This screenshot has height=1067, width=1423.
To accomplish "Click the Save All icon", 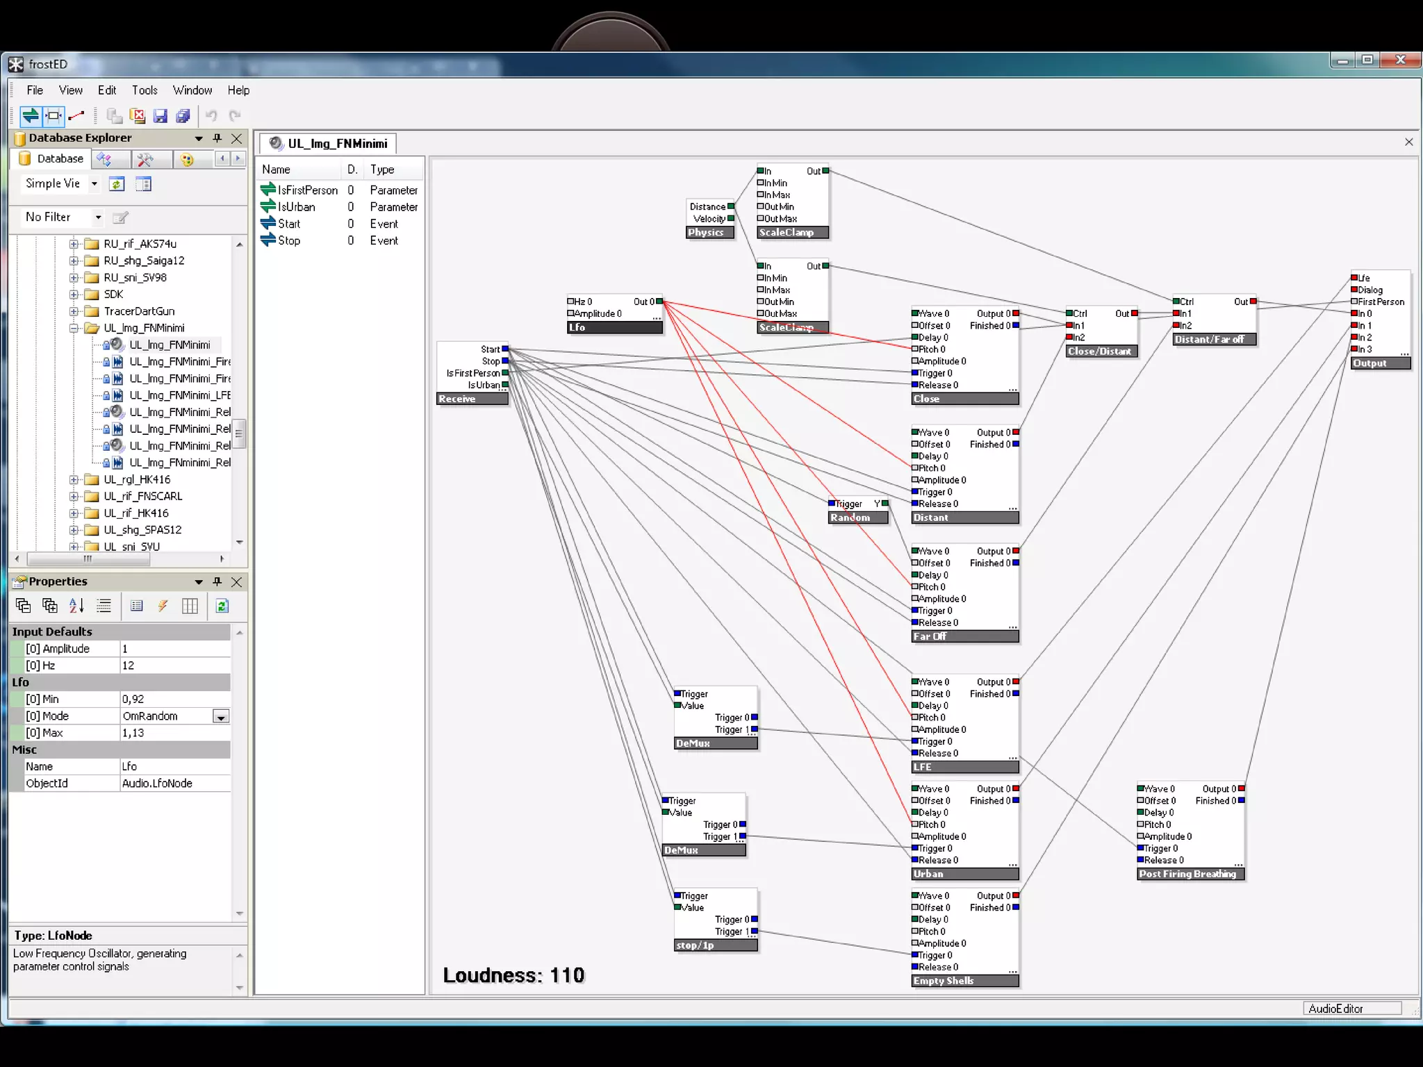I will click(x=183, y=115).
